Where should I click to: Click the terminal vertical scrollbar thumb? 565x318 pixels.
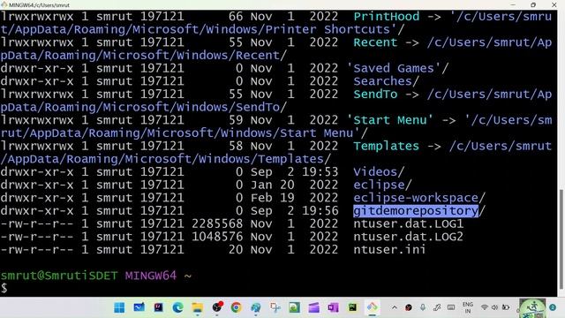pos(561,239)
